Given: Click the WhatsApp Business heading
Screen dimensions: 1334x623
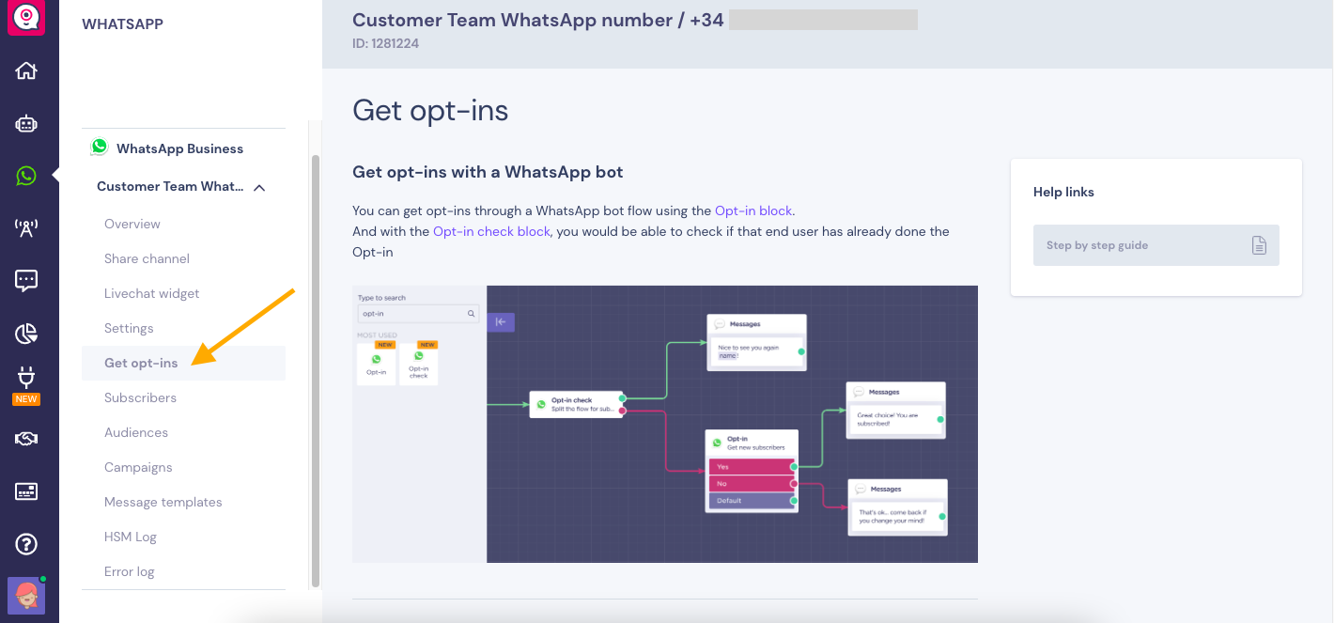Looking at the screenshot, I should [x=179, y=148].
